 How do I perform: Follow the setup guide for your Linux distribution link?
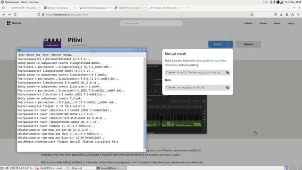[x=195, y=63]
